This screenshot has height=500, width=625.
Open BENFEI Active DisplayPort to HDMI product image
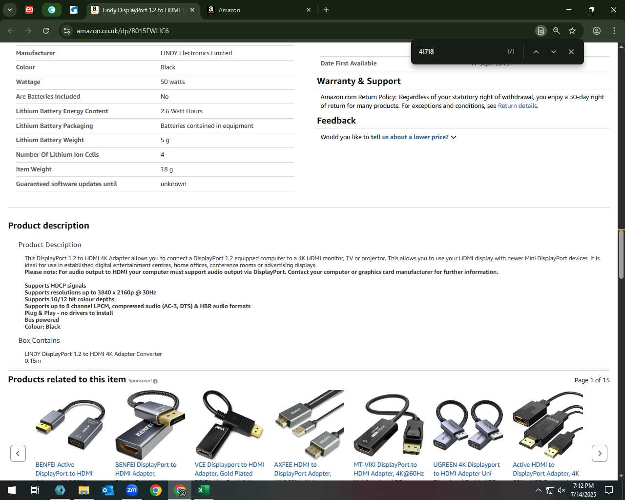coord(70,424)
